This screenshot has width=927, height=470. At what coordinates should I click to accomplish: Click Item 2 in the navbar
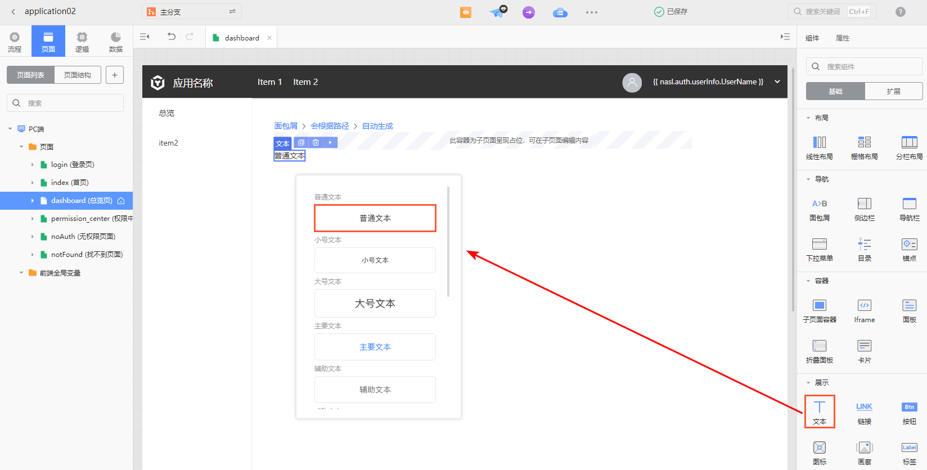click(305, 82)
